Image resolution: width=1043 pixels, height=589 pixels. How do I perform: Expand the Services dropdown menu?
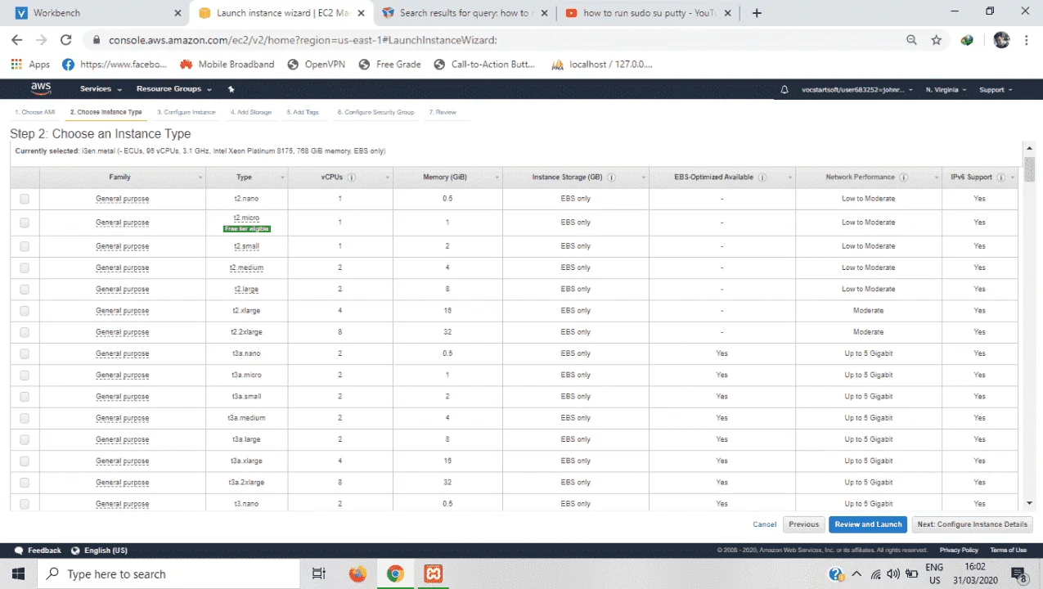coord(101,89)
